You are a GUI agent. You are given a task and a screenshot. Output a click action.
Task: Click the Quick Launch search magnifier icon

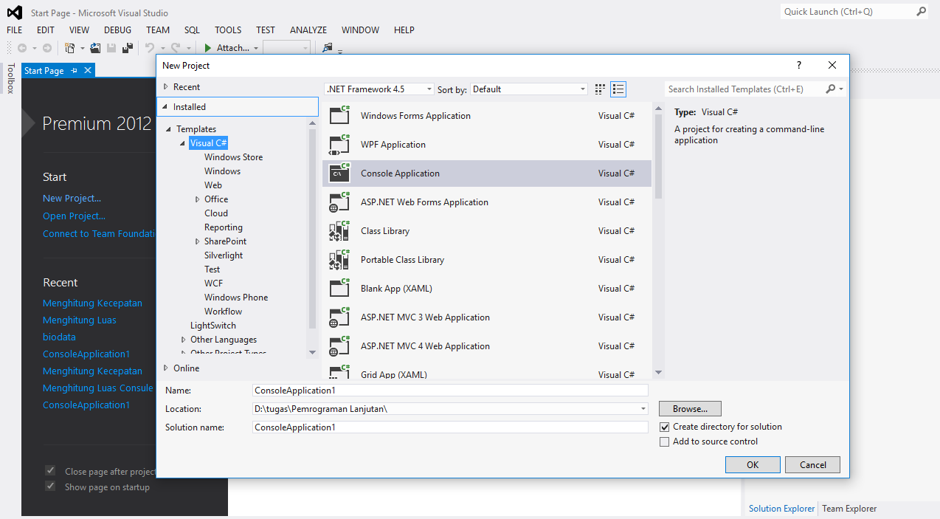[x=922, y=12]
